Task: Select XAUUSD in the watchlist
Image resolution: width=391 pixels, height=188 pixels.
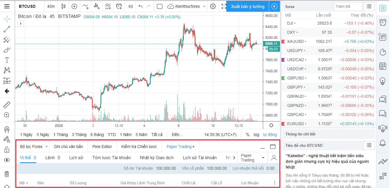Action: (x=295, y=41)
